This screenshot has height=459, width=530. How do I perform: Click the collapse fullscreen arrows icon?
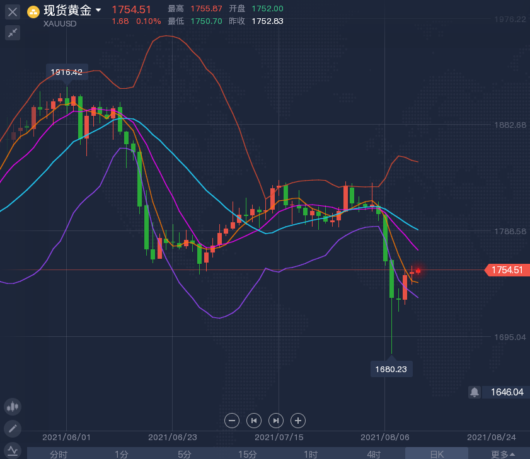click(13, 33)
